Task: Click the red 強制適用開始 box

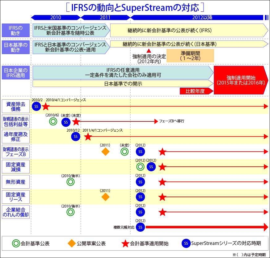Action: [x=241, y=80]
